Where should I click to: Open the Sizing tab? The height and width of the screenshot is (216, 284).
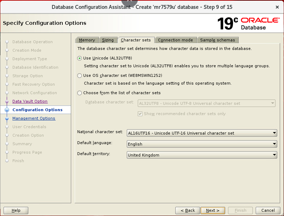click(x=108, y=40)
